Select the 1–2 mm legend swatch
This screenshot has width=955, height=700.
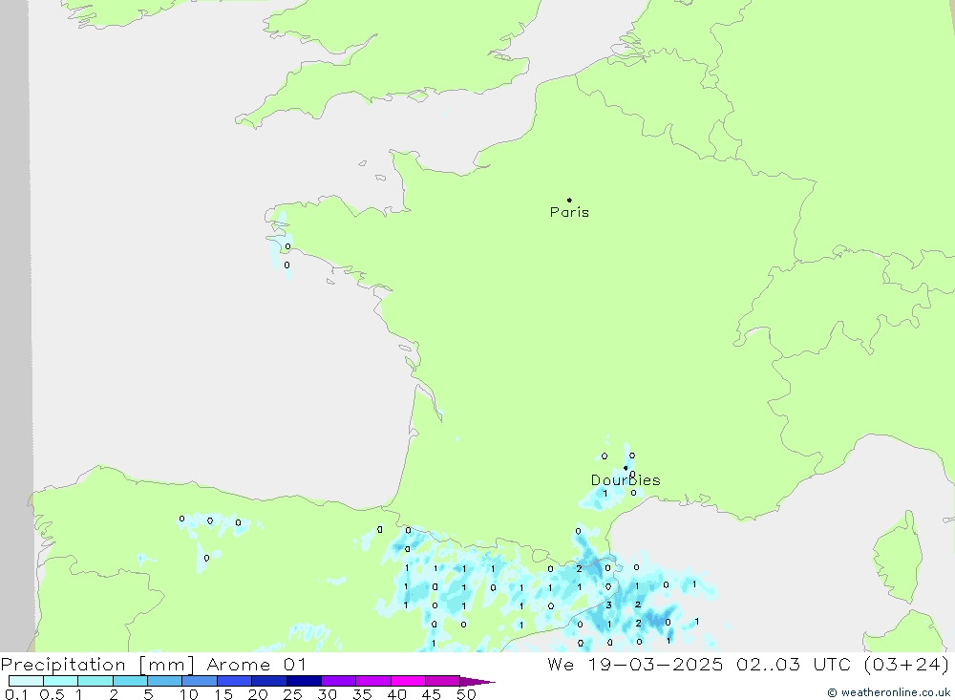point(95,681)
